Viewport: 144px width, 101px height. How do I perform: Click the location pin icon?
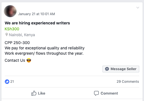pyautogui.click(x=6, y=35)
